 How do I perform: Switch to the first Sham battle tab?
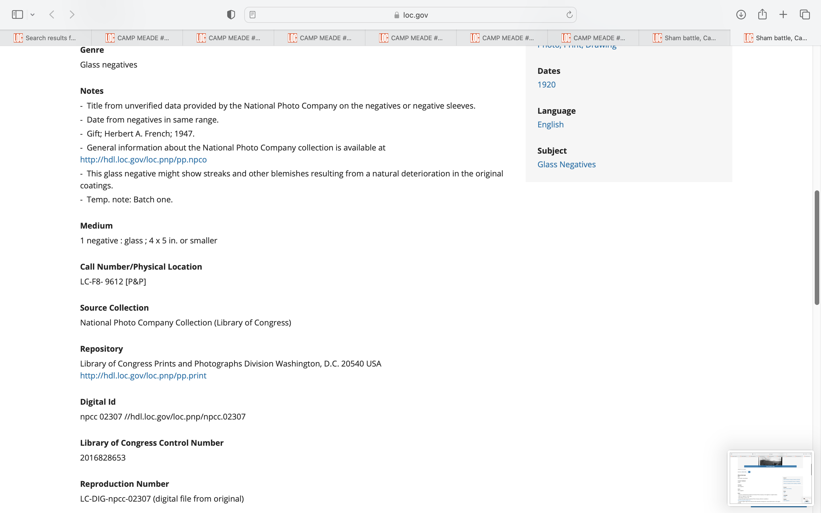pyautogui.click(x=684, y=38)
